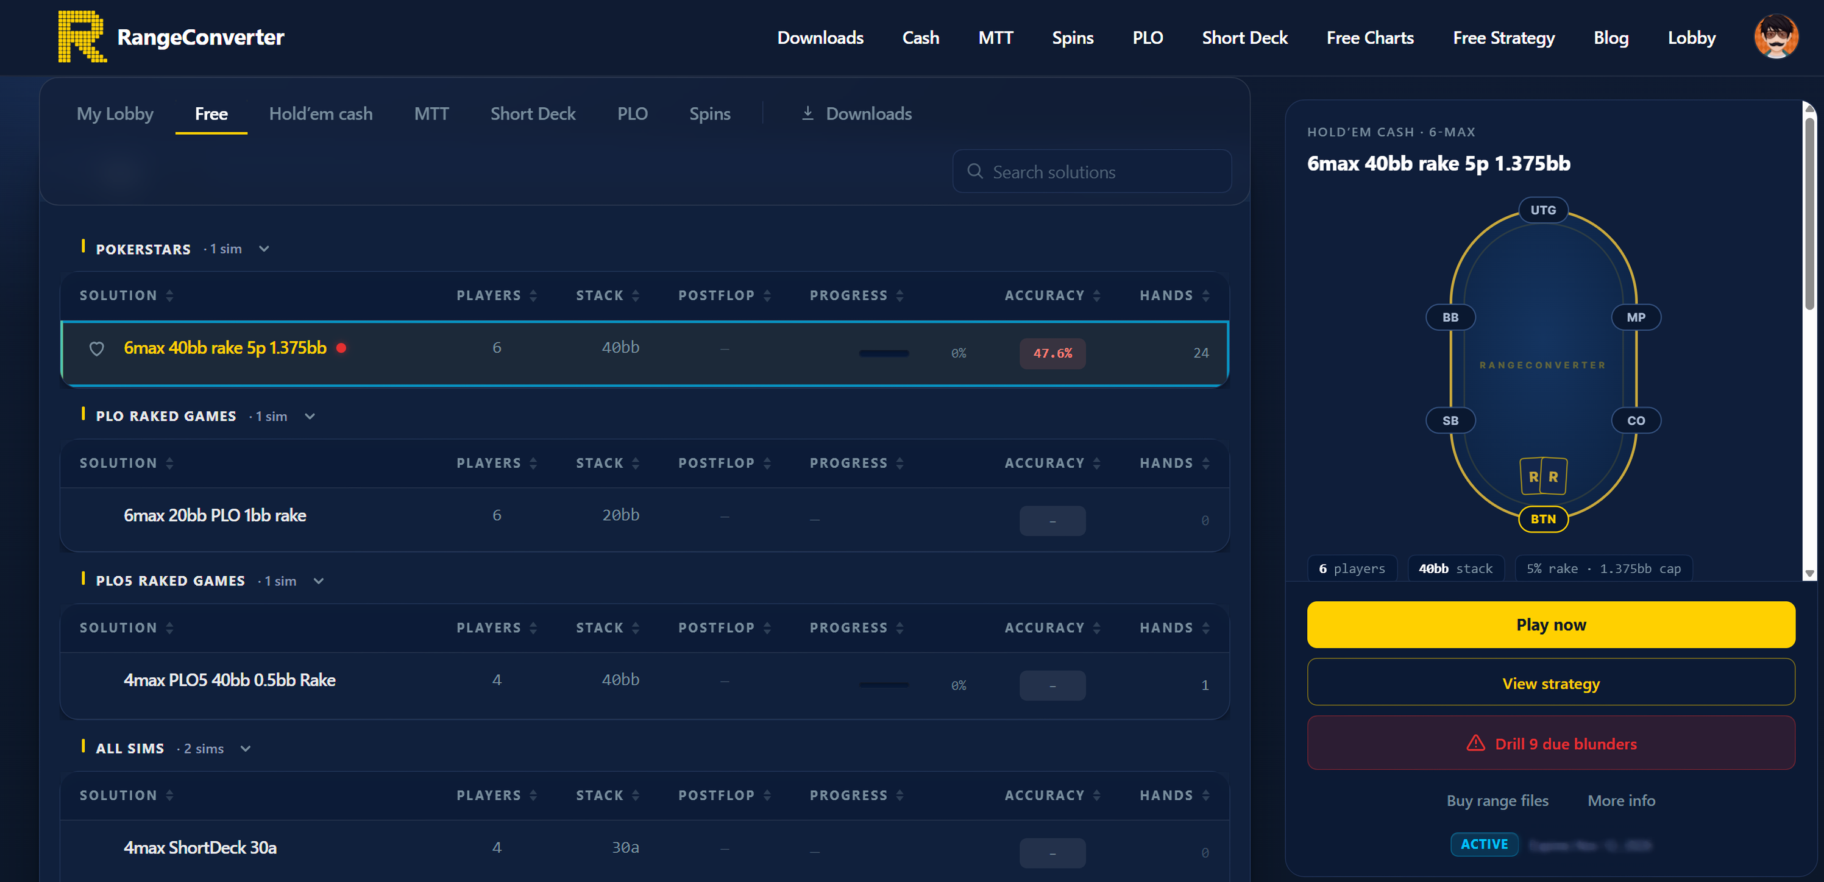Click the ACTIVE status badge

[1484, 844]
